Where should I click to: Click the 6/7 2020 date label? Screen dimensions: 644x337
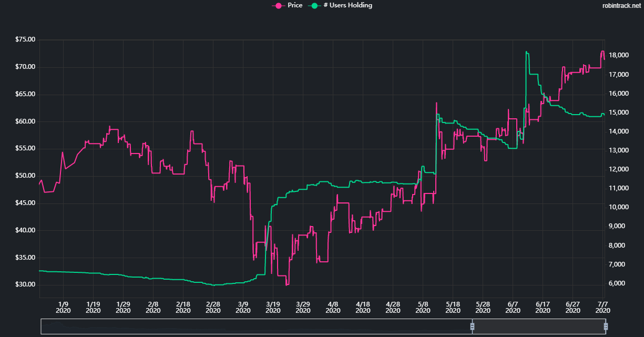tap(513, 307)
